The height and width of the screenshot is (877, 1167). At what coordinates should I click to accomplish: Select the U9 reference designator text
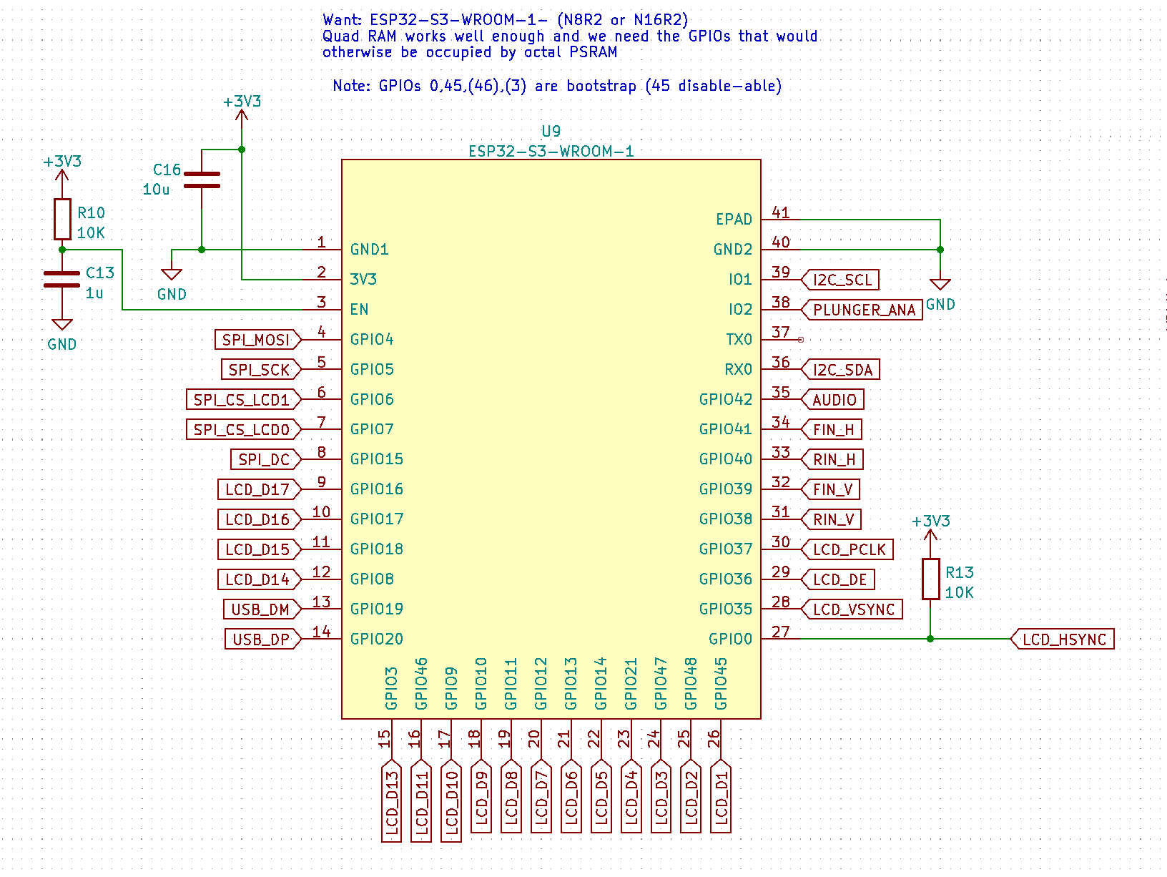[551, 132]
